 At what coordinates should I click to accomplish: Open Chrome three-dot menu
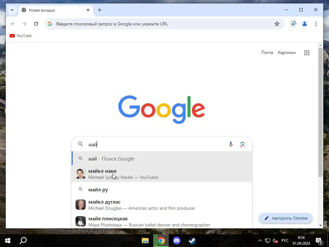click(316, 24)
